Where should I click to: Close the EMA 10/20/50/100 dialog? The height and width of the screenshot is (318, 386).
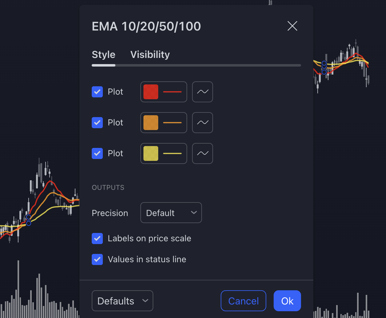pos(292,26)
